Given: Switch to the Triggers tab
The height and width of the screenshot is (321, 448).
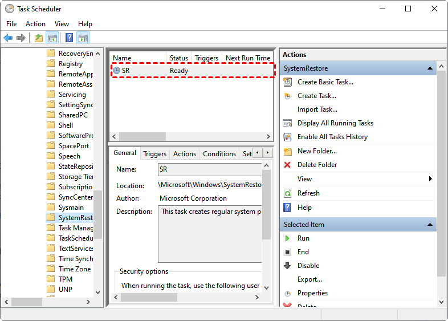Looking at the screenshot, I should 154,154.
